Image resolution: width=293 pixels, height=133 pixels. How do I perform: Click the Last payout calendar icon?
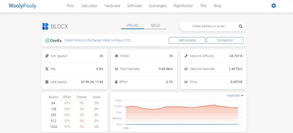pos(47,82)
